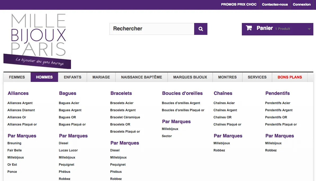
Task: Click the Connexion link
Action: (302, 4)
